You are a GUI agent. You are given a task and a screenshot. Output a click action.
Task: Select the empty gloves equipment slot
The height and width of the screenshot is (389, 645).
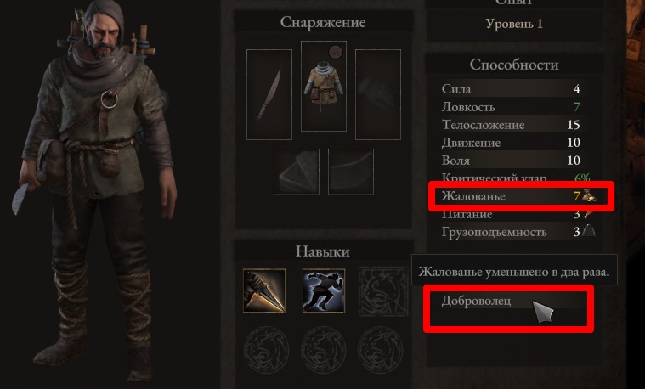[378, 94]
